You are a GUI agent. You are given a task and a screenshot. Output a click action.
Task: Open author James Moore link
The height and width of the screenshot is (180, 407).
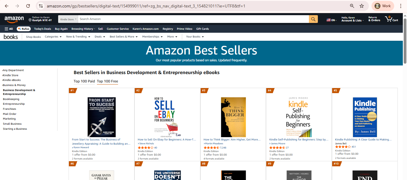[277, 144]
